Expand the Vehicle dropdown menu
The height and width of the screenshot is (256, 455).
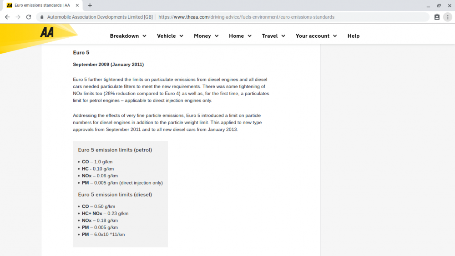coord(170,36)
